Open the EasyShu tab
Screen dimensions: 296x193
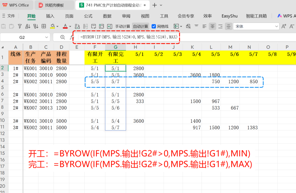coord(230,16)
